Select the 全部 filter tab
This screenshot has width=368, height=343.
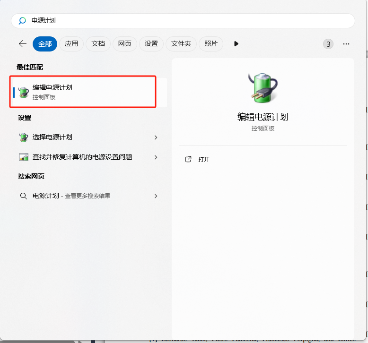tap(45, 44)
